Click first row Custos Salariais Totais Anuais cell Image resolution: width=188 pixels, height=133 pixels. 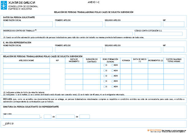tap(174, 65)
